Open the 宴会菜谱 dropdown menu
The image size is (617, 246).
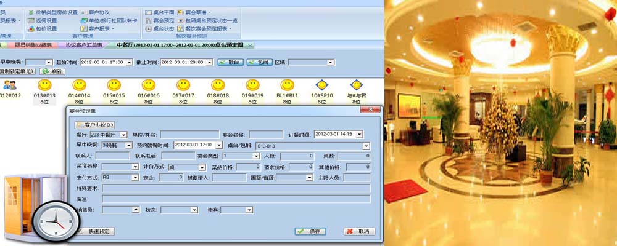[197, 12]
